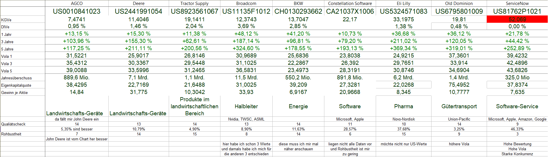The image size is (548, 157).
Task: Click the Rohbustheit row label
Action: coord(11,134)
